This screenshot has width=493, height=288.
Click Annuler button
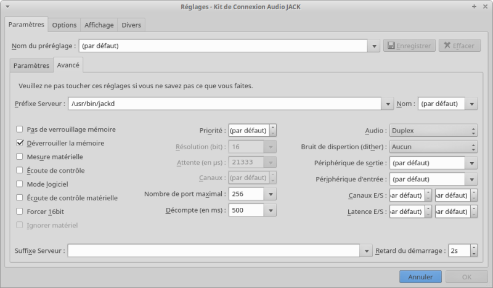tap(420, 277)
